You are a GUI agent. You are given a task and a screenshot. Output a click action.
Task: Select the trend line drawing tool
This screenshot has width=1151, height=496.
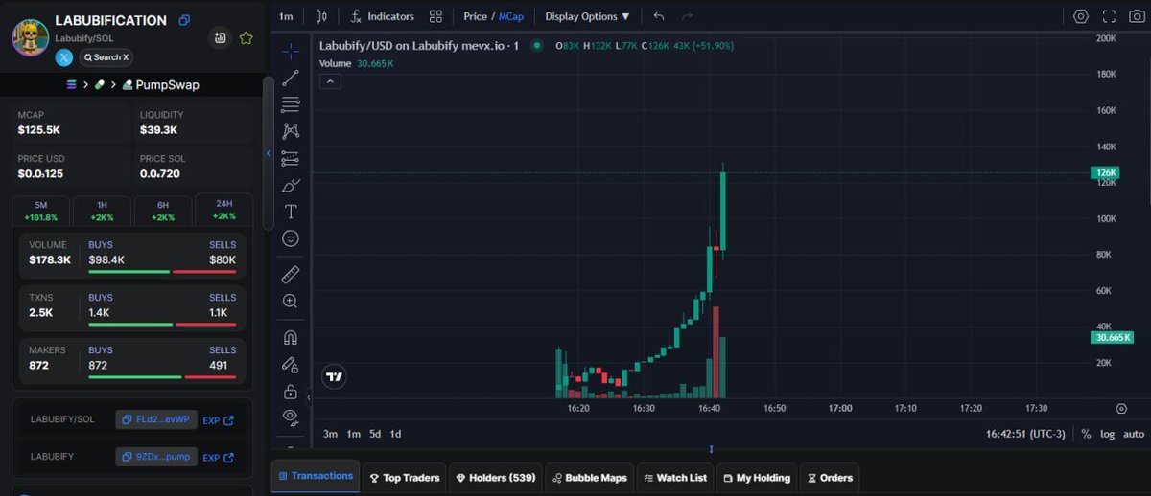point(291,79)
